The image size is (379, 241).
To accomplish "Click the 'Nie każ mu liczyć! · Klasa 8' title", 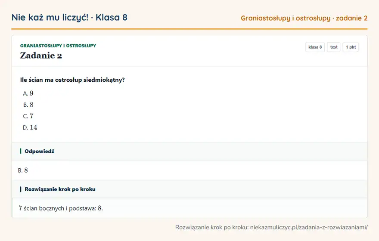I will (69, 18).
